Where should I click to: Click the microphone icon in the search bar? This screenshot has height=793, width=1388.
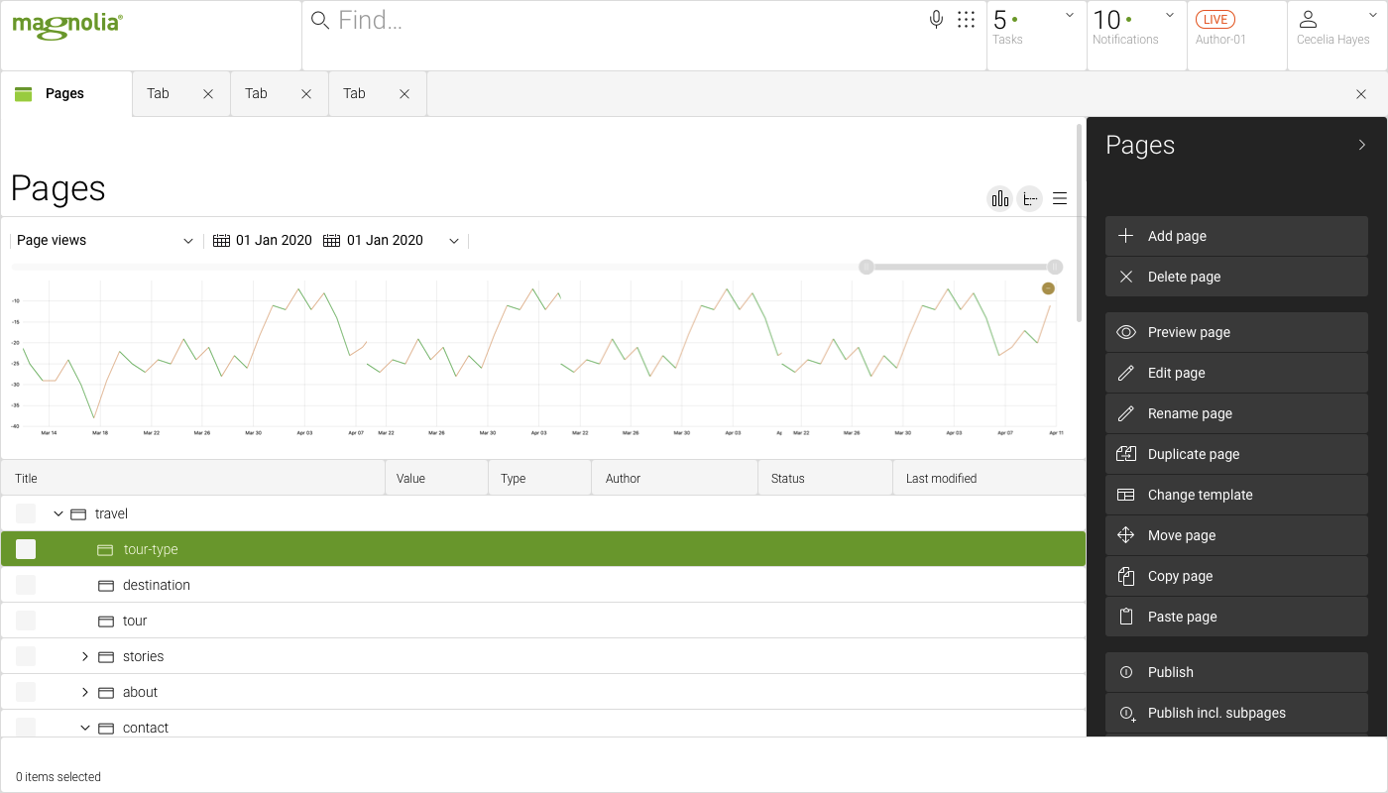(935, 19)
